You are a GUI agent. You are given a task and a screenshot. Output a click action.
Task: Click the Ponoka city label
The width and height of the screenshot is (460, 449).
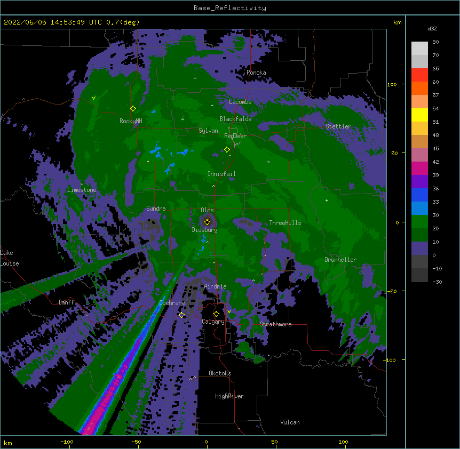click(256, 73)
